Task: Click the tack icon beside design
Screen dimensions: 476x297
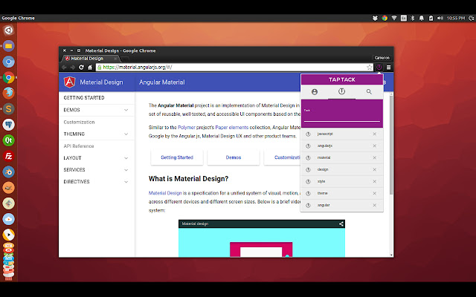Action: (308, 169)
